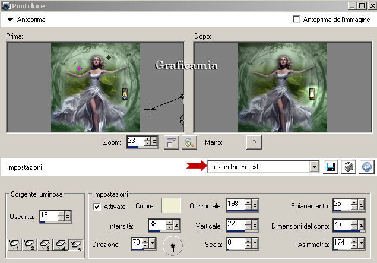The height and width of the screenshot is (263, 377).
Task: Close the Punti luce dialog
Action: tap(372, 6)
